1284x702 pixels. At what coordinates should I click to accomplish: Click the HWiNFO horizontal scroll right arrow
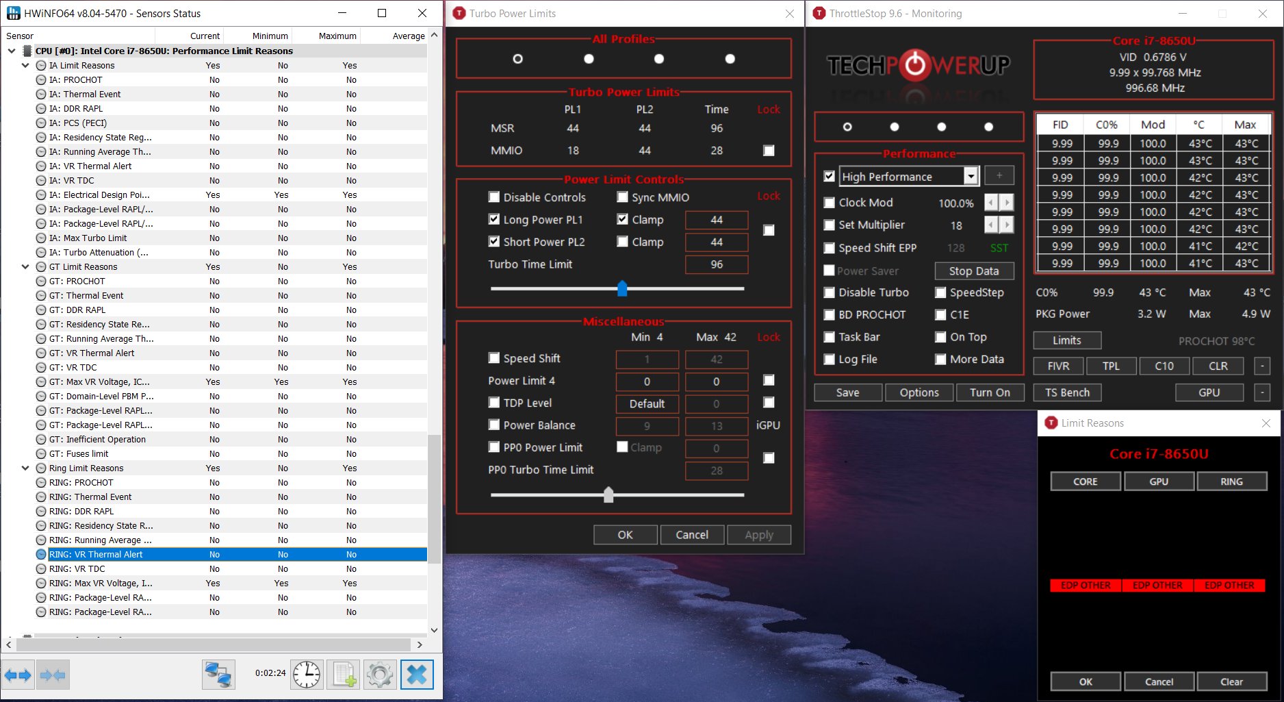click(x=420, y=644)
